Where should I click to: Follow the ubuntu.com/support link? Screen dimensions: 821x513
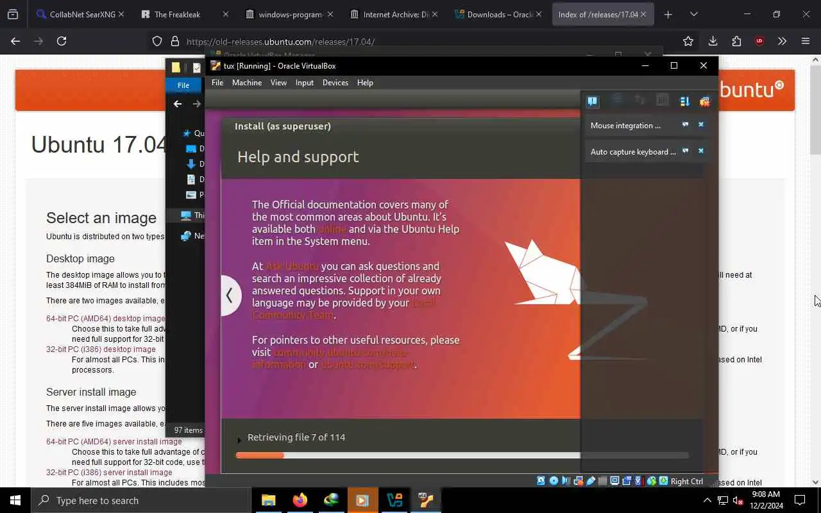pyautogui.click(x=368, y=364)
